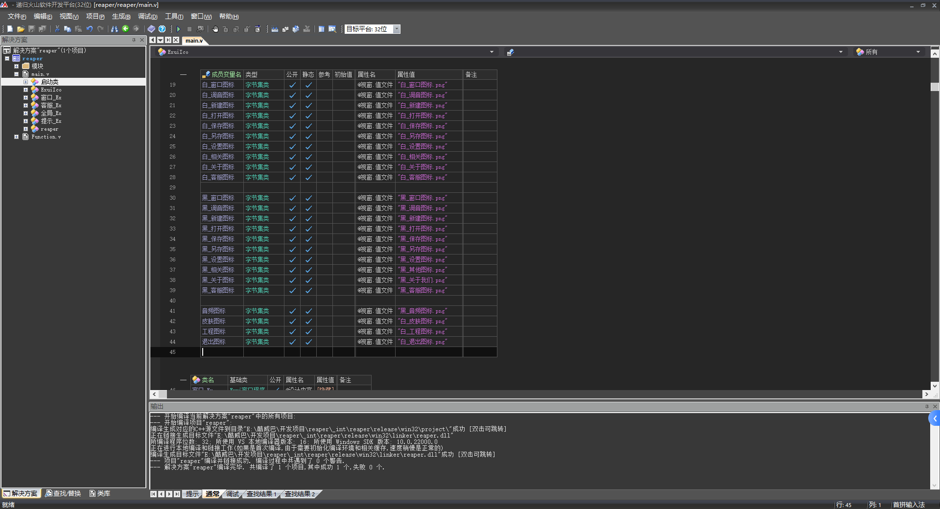940x509 pixels.
Task: Toggle 静态 check for 黑_窗口图标
Action: pyautogui.click(x=308, y=198)
